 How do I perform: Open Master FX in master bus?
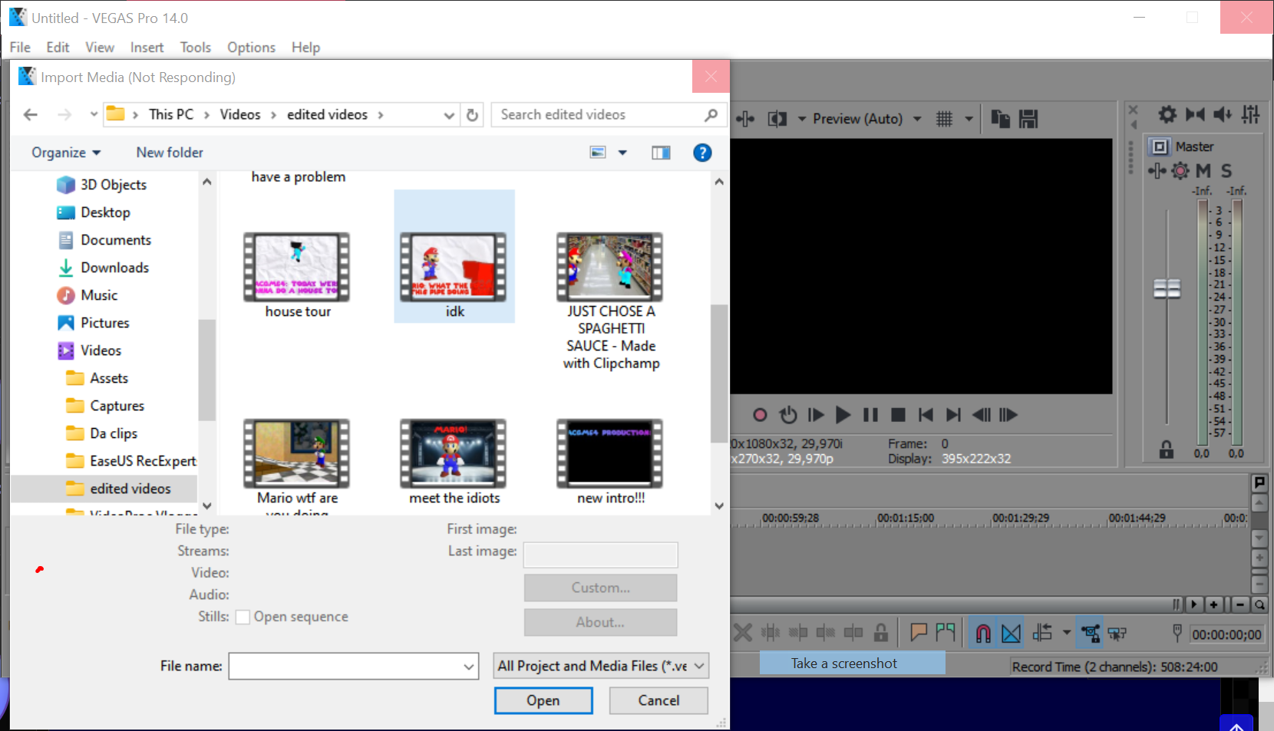pos(1157,170)
